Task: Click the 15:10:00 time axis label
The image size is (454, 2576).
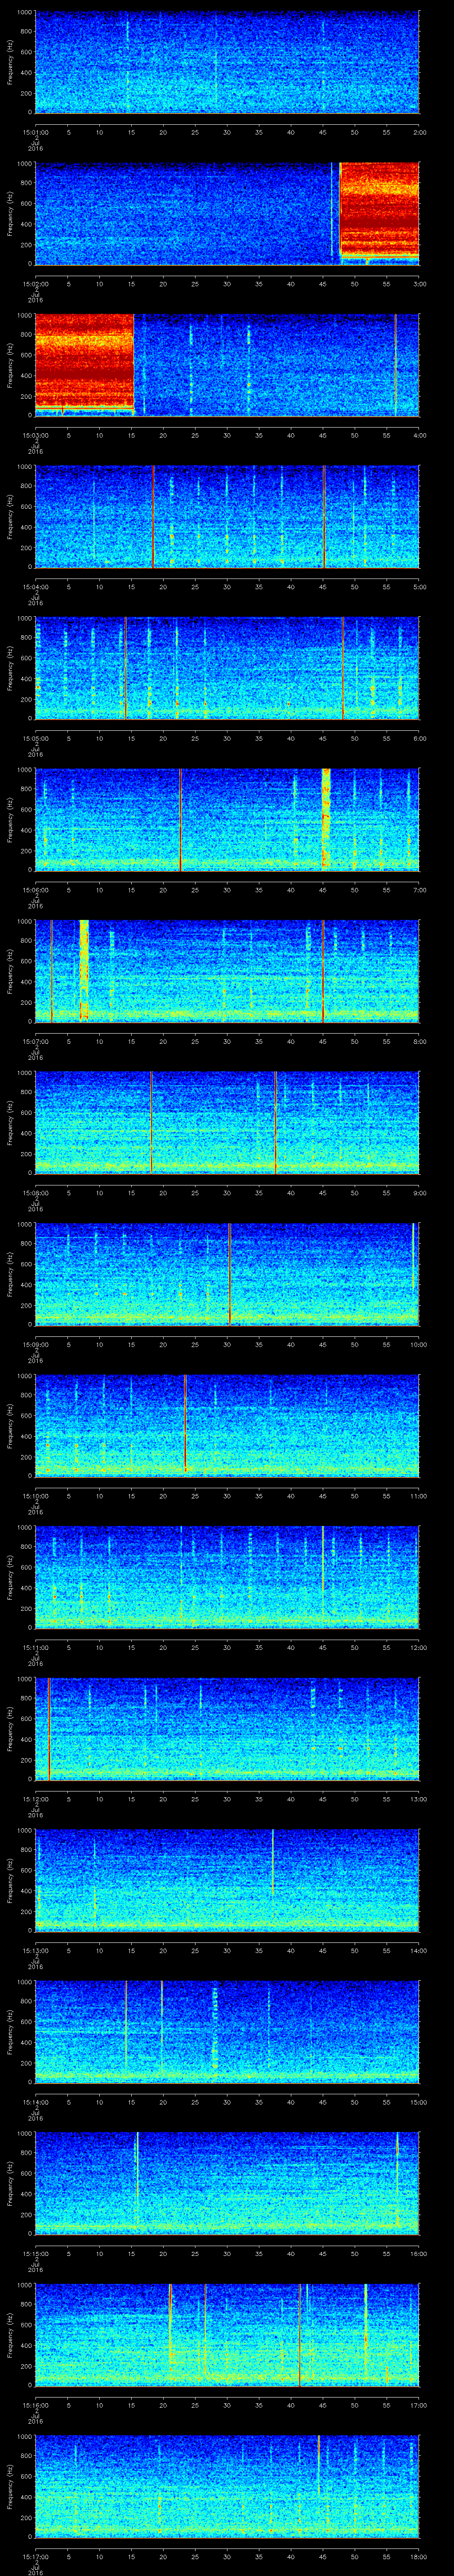Action: (35, 1495)
